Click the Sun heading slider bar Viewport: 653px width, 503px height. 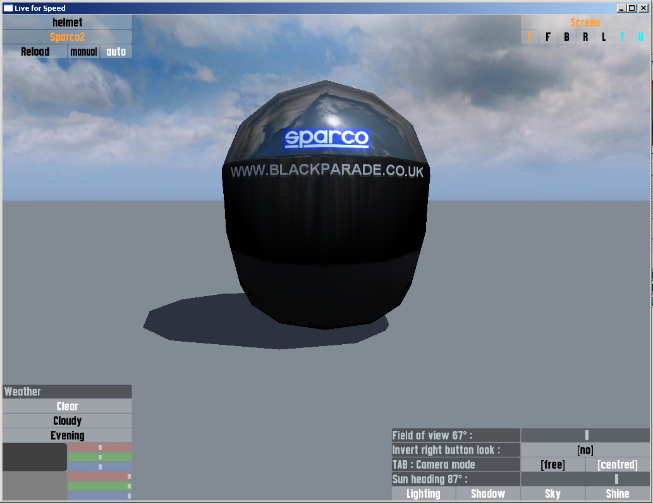(585, 479)
